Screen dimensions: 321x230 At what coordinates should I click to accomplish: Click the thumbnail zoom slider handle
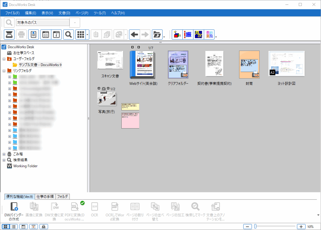pos(255,227)
